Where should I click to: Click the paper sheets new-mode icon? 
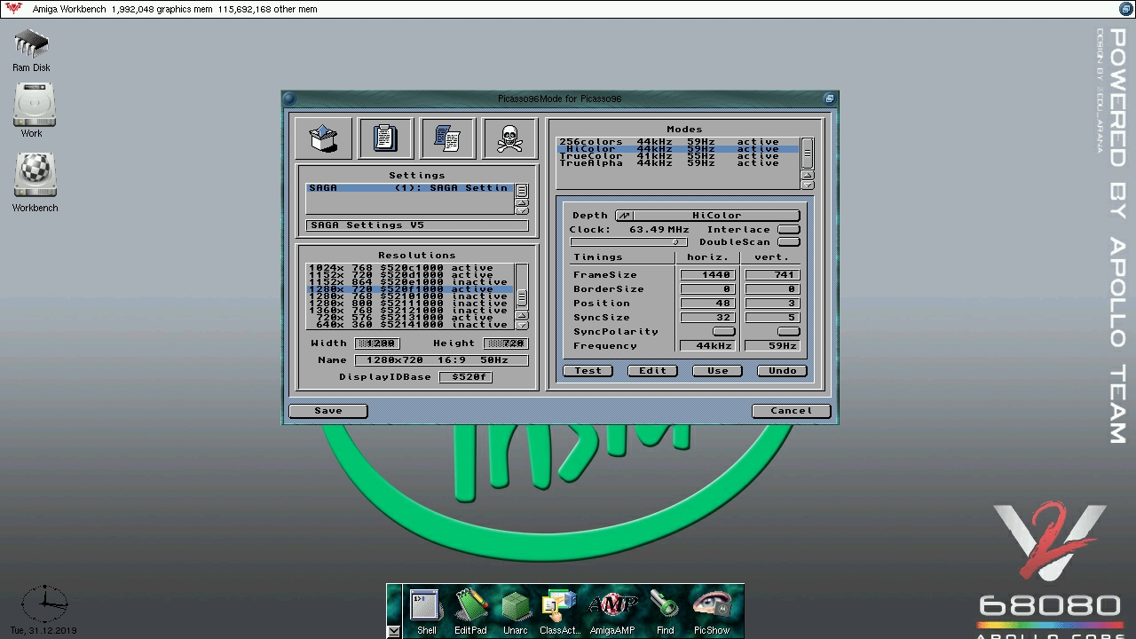tap(447, 138)
